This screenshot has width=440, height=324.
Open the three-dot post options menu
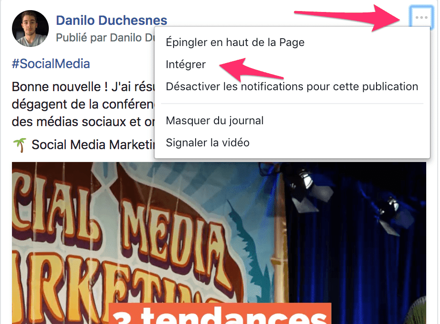click(x=421, y=17)
